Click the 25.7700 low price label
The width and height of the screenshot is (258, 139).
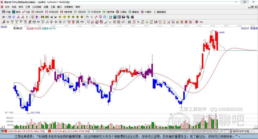click(36, 113)
